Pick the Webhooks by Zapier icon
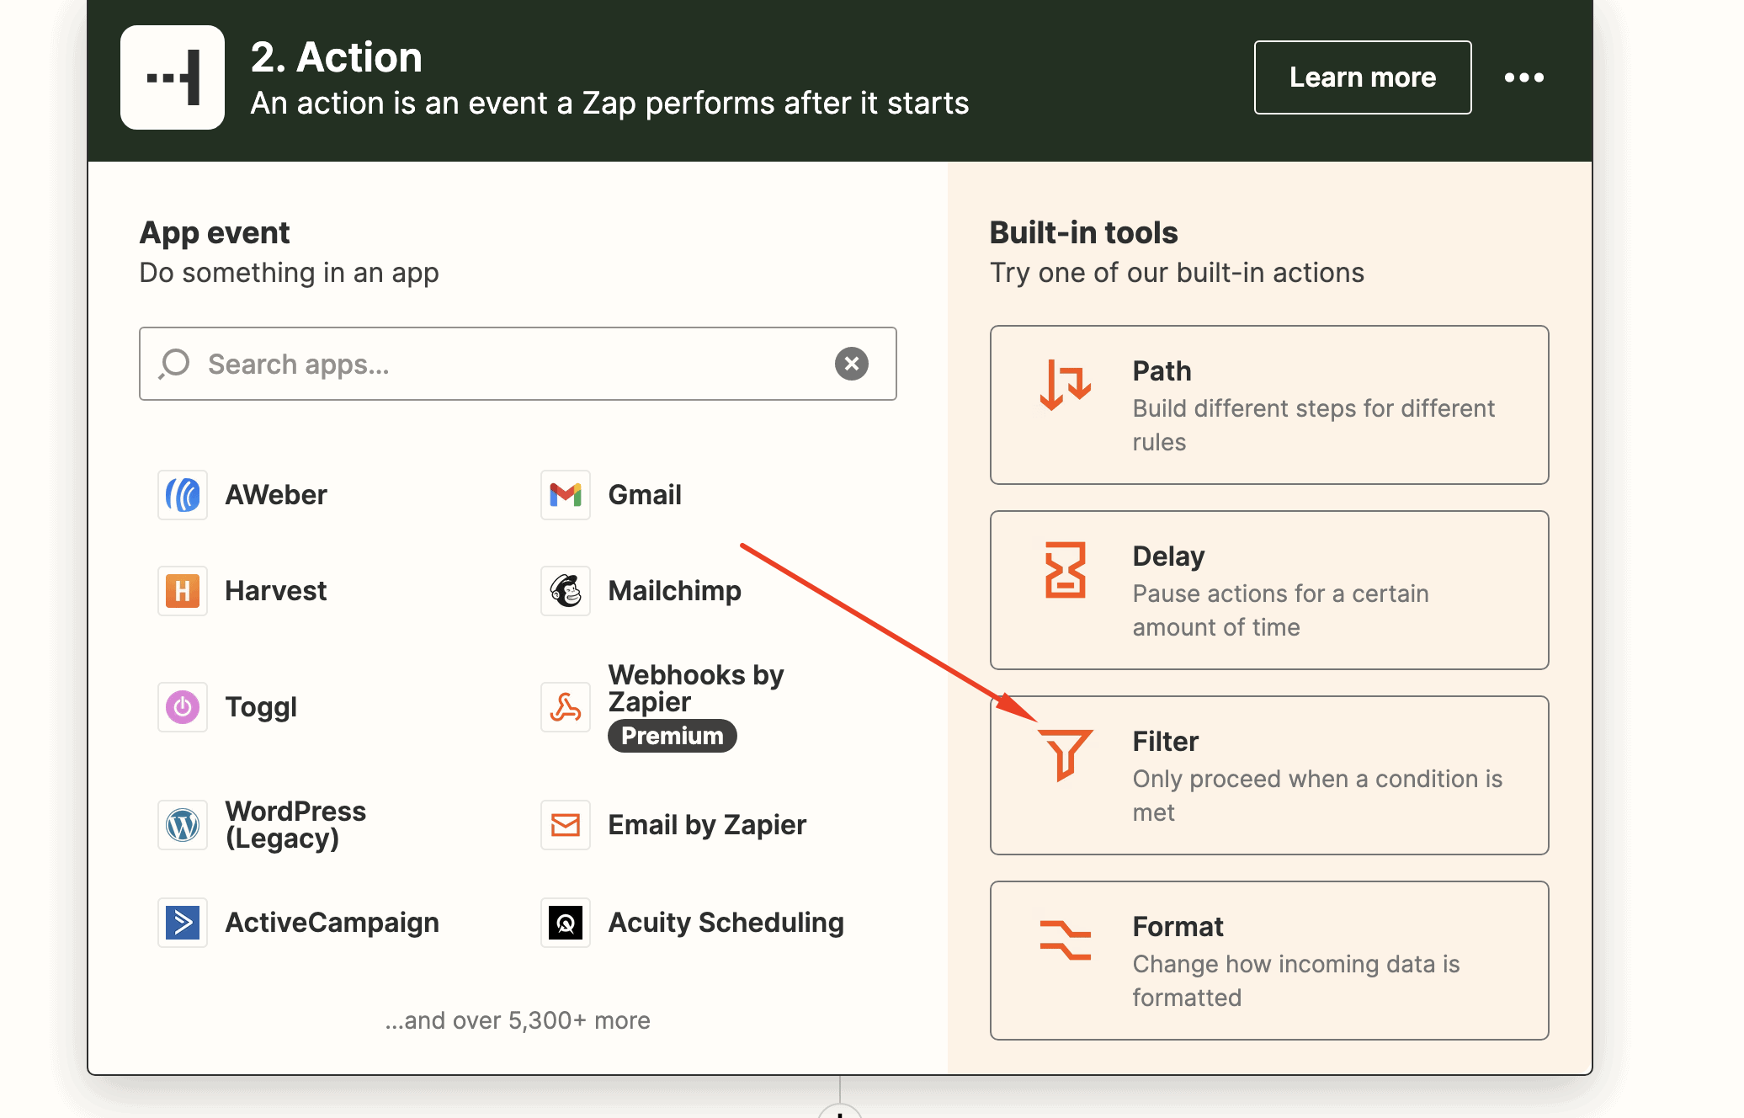 pos(566,707)
